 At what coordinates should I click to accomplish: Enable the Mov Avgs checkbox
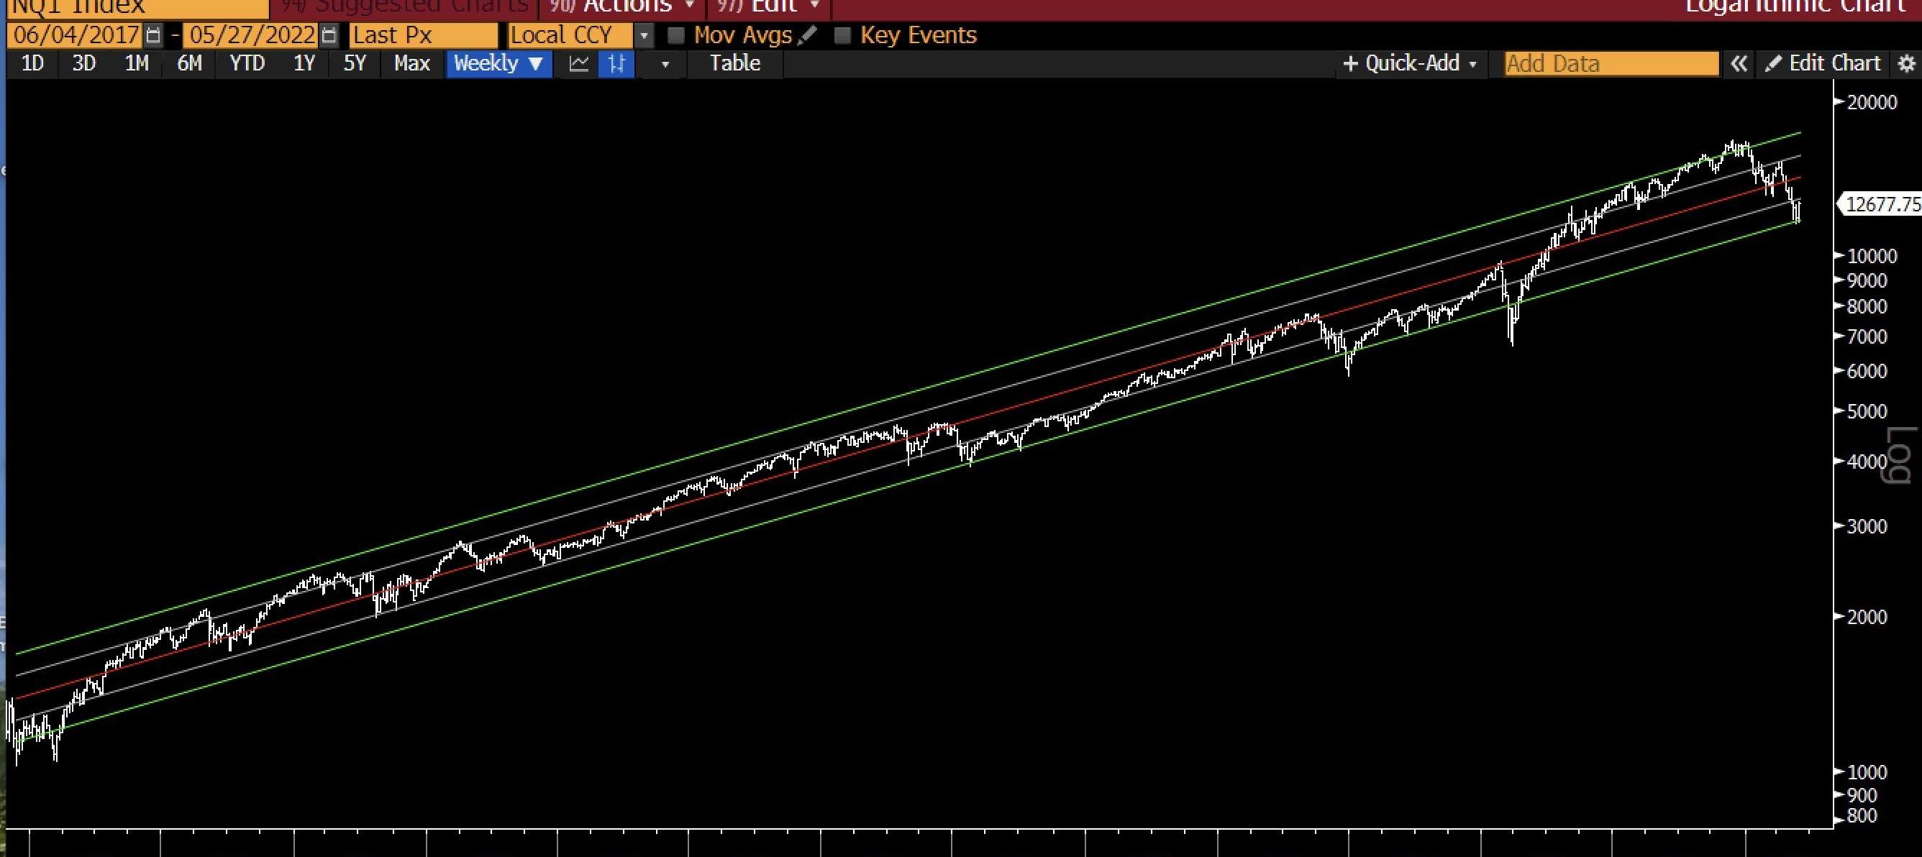point(676,35)
